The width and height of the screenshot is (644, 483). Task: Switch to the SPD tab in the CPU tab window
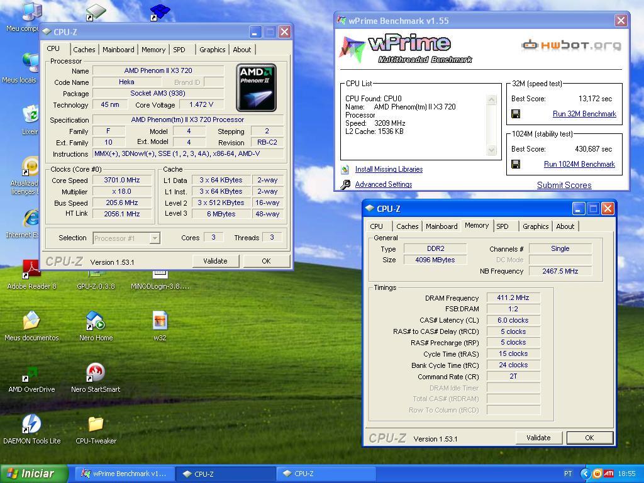179,50
